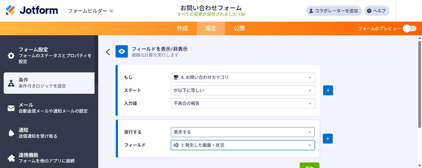Click the blue eye フィールドを表示/非表示 icon
422x168 pixels.
pyautogui.click(x=122, y=51)
